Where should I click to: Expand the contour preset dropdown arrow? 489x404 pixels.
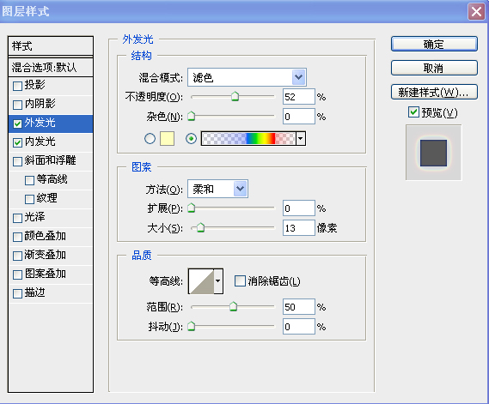pyautogui.click(x=218, y=281)
